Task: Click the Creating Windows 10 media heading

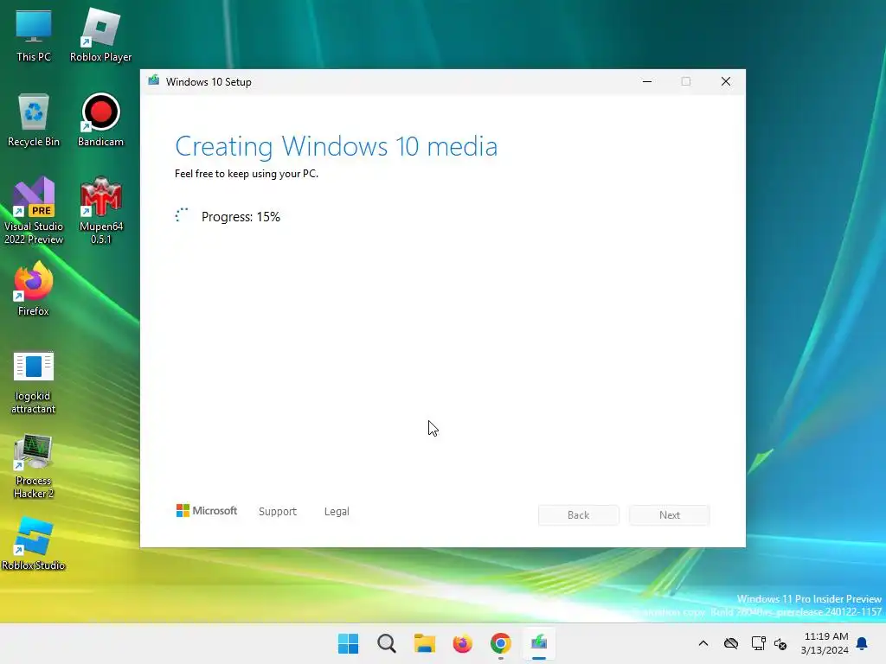Action: tap(337, 147)
